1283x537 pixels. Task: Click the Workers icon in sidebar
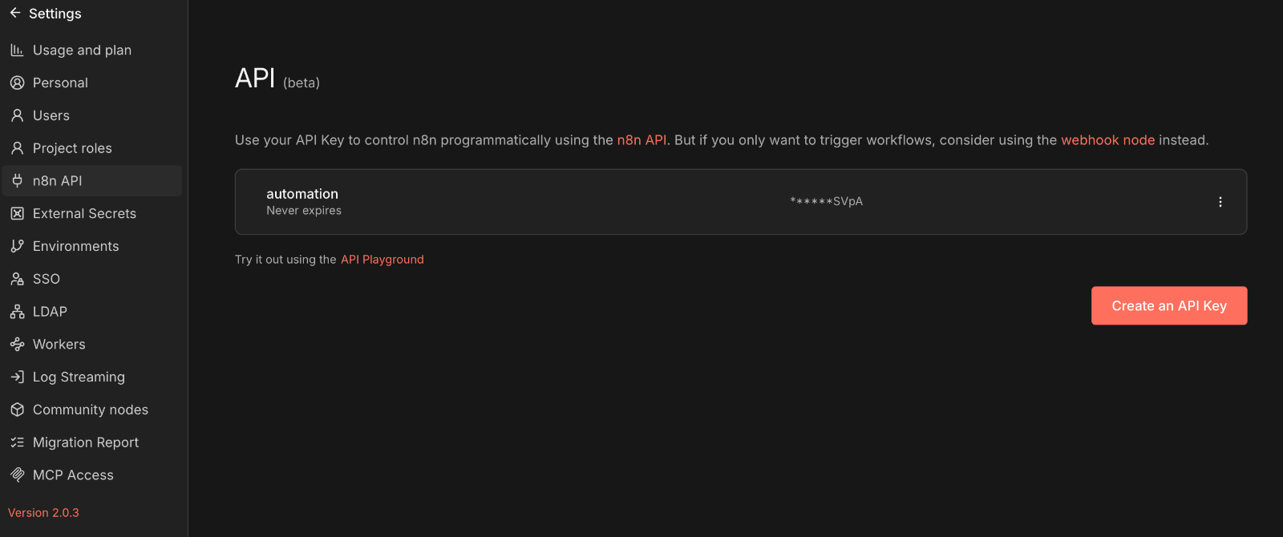point(17,345)
